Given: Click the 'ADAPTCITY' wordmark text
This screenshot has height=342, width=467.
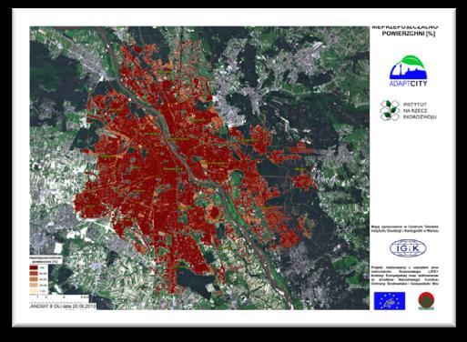Looking at the screenshot, I should click(x=409, y=84).
